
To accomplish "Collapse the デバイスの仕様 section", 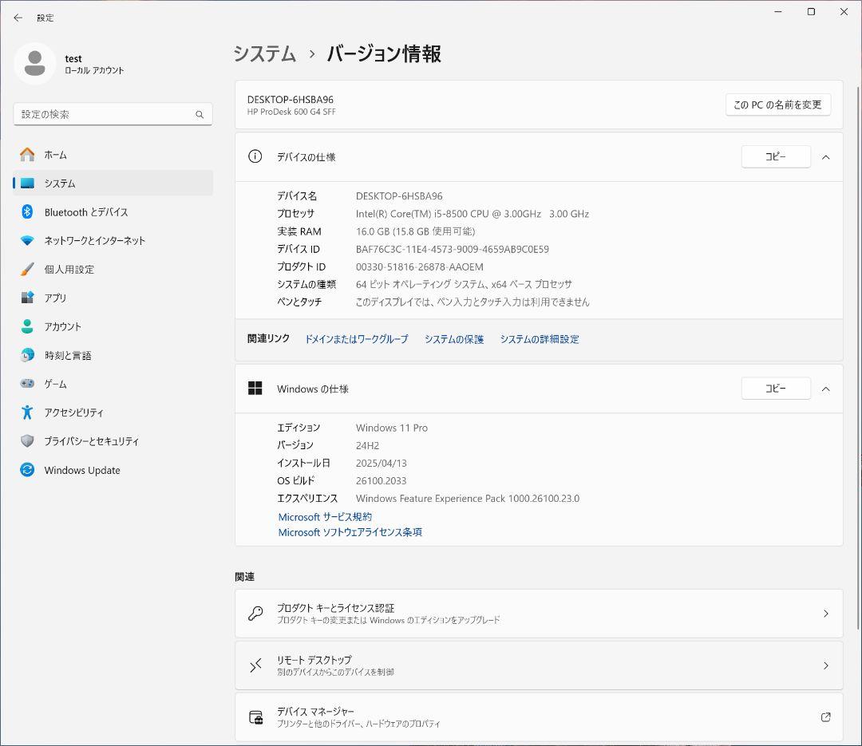I will coord(826,156).
